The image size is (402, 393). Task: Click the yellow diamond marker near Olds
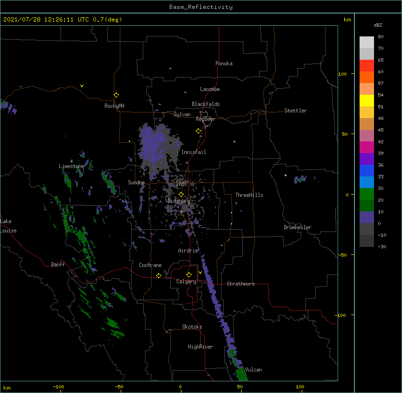[181, 195]
